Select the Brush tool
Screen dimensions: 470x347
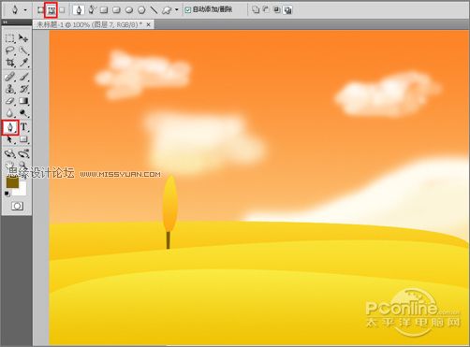point(23,77)
